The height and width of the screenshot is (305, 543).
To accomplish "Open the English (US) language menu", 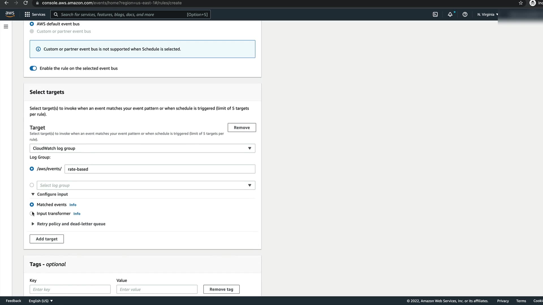I will click(x=41, y=301).
